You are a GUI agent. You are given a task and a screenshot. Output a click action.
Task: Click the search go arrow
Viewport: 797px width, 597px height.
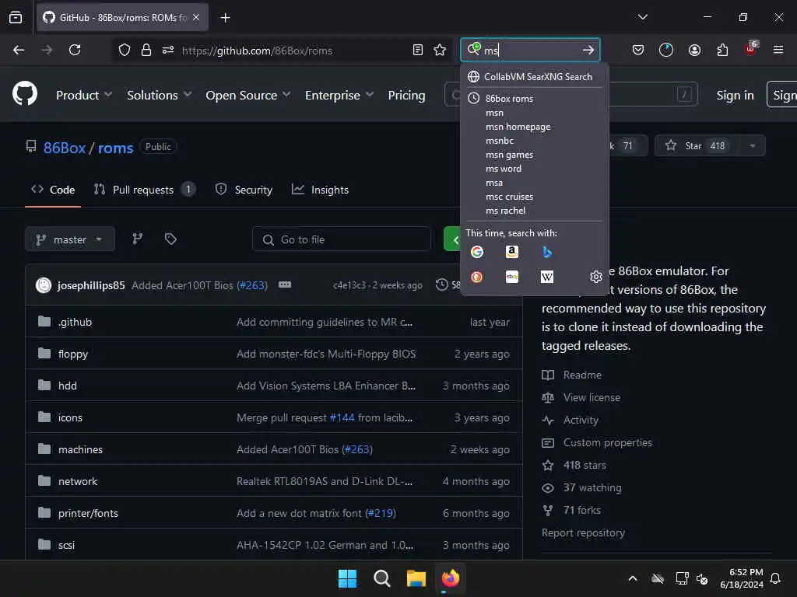click(x=588, y=50)
